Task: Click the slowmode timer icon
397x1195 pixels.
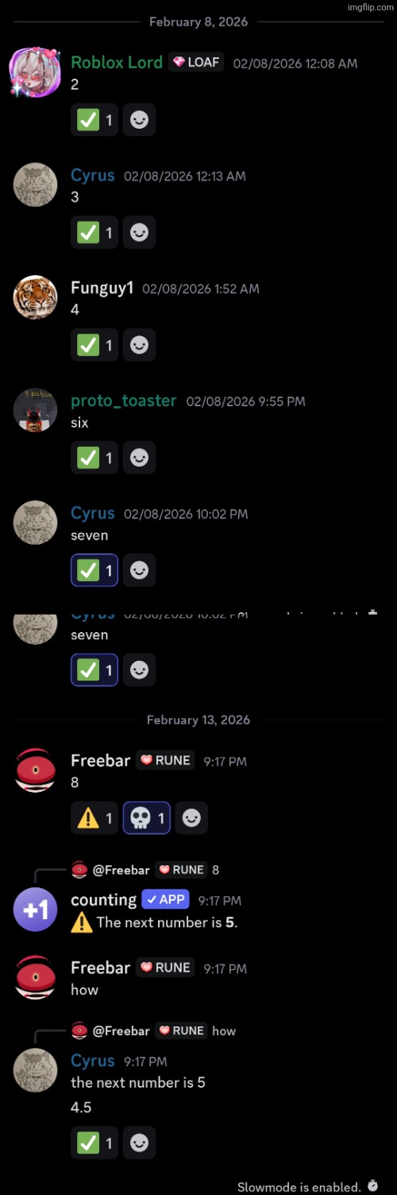Action: [x=373, y=1186]
